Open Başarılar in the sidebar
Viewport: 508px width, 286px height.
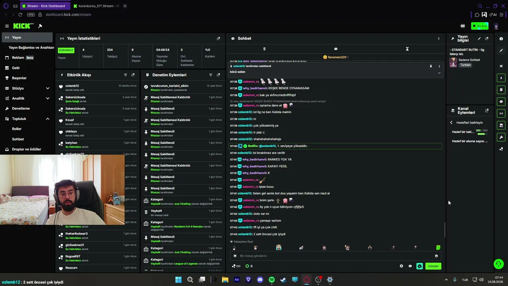point(27,78)
